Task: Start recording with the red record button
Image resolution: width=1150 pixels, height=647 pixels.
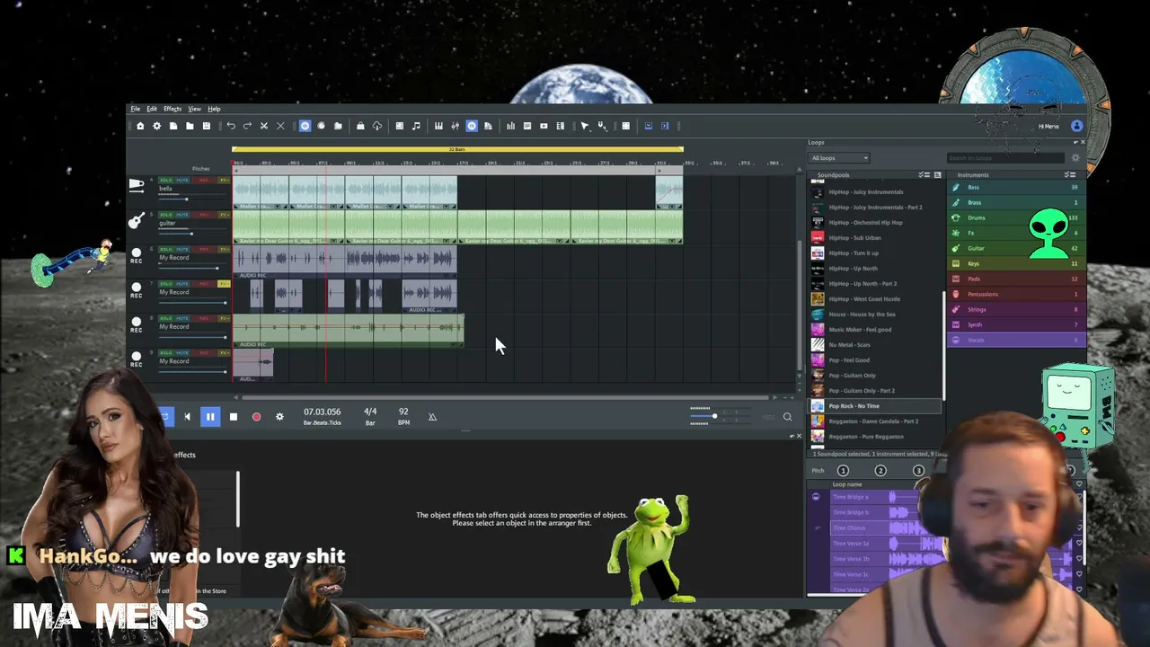Action: 256,417
